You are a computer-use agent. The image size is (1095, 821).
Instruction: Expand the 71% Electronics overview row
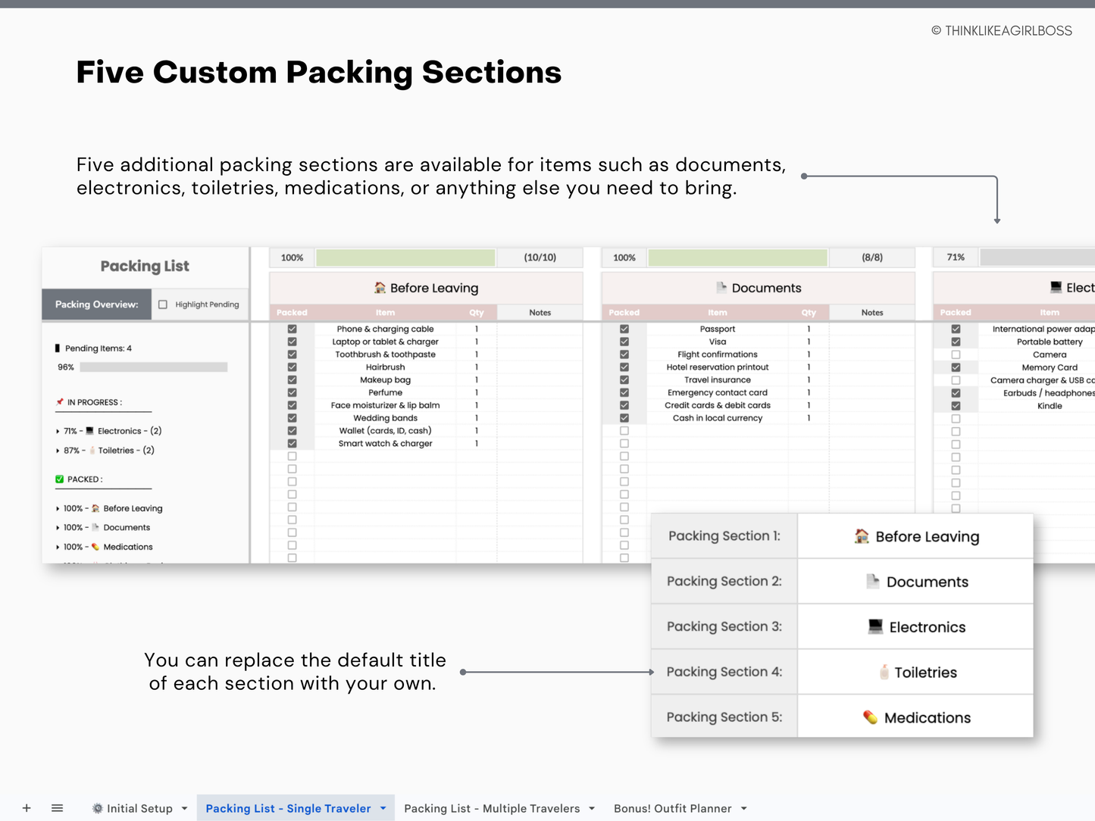click(58, 431)
